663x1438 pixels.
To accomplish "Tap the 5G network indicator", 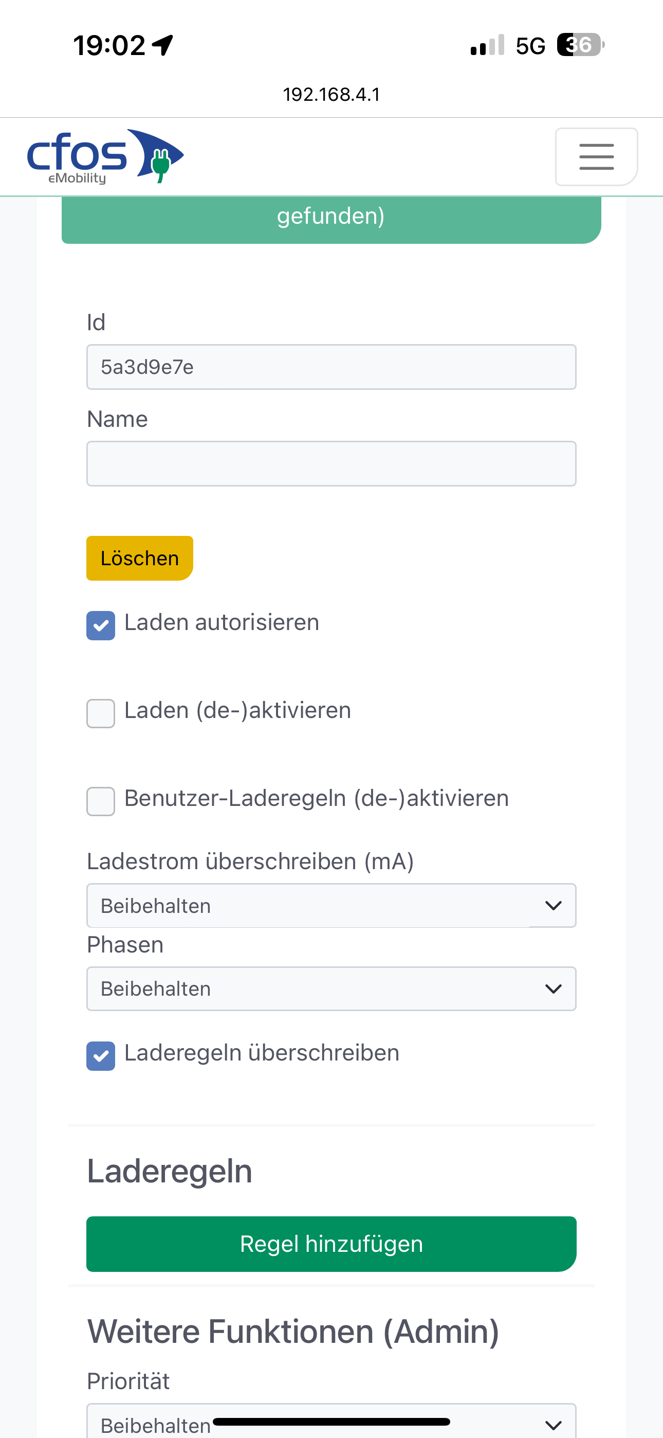I will [x=530, y=46].
